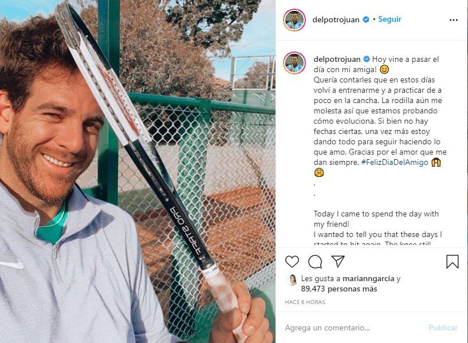The height and width of the screenshot is (343, 468).
Task: Click the delpotrojuan username in the caption
Action: 337,60
